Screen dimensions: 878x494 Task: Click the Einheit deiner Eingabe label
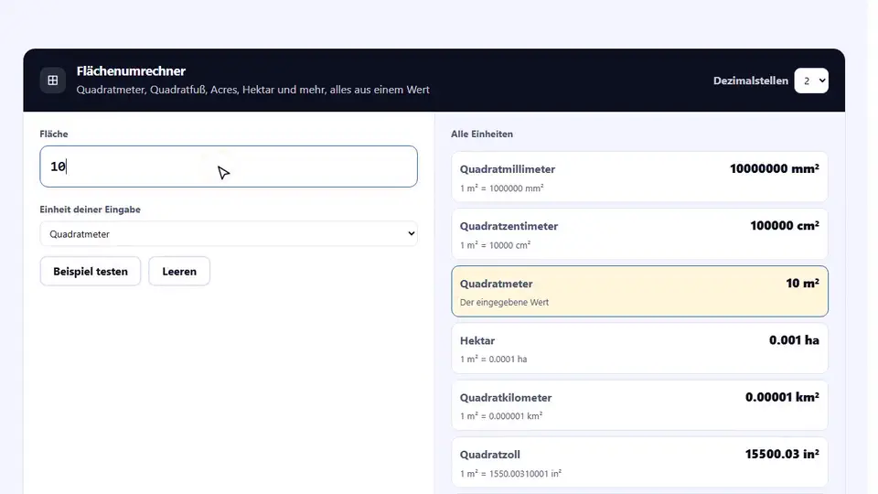point(91,209)
